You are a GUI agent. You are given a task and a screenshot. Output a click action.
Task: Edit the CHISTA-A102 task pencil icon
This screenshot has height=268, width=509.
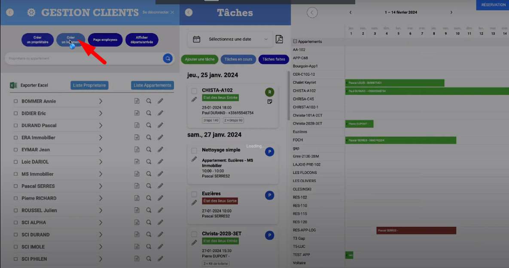pyautogui.click(x=194, y=100)
